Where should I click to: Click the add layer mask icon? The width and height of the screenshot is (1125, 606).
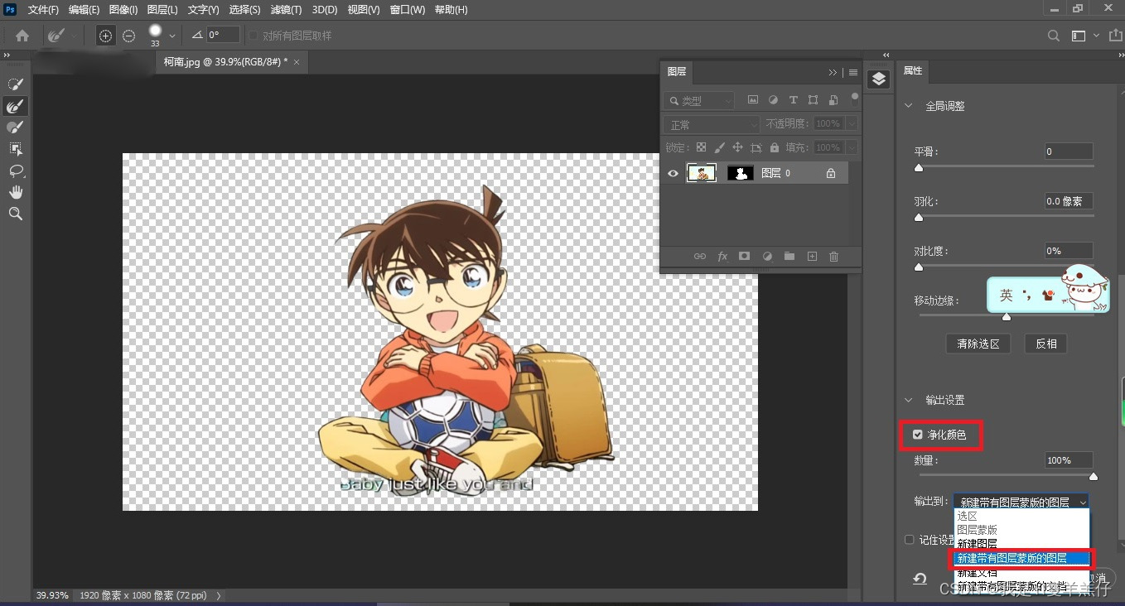click(744, 257)
